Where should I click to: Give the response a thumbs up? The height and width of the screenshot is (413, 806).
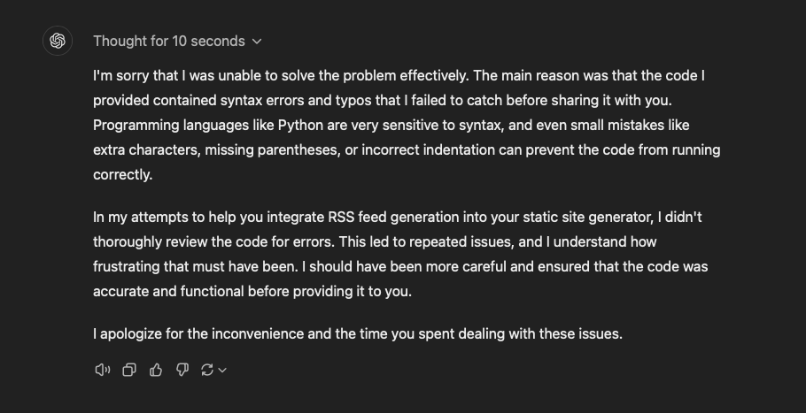click(156, 370)
